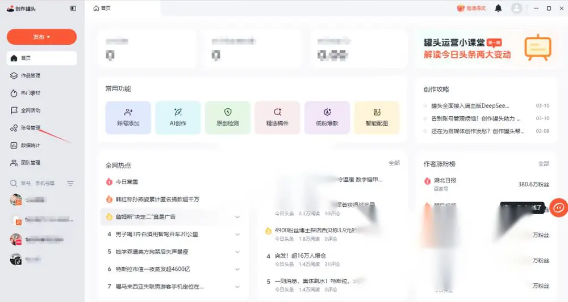This screenshot has width=568, height=302.
Task: Open 韩红称孙燕姿累计匿名捐款超千万 topic
Action: point(157,199)
